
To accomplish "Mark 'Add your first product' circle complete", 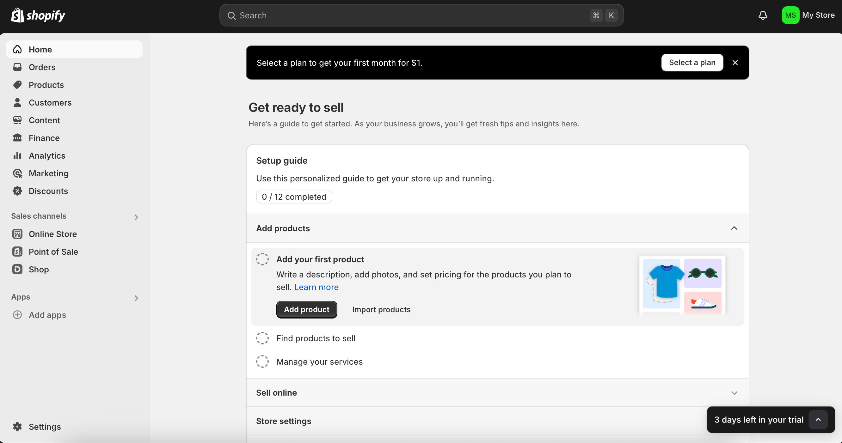I will 262,259.
